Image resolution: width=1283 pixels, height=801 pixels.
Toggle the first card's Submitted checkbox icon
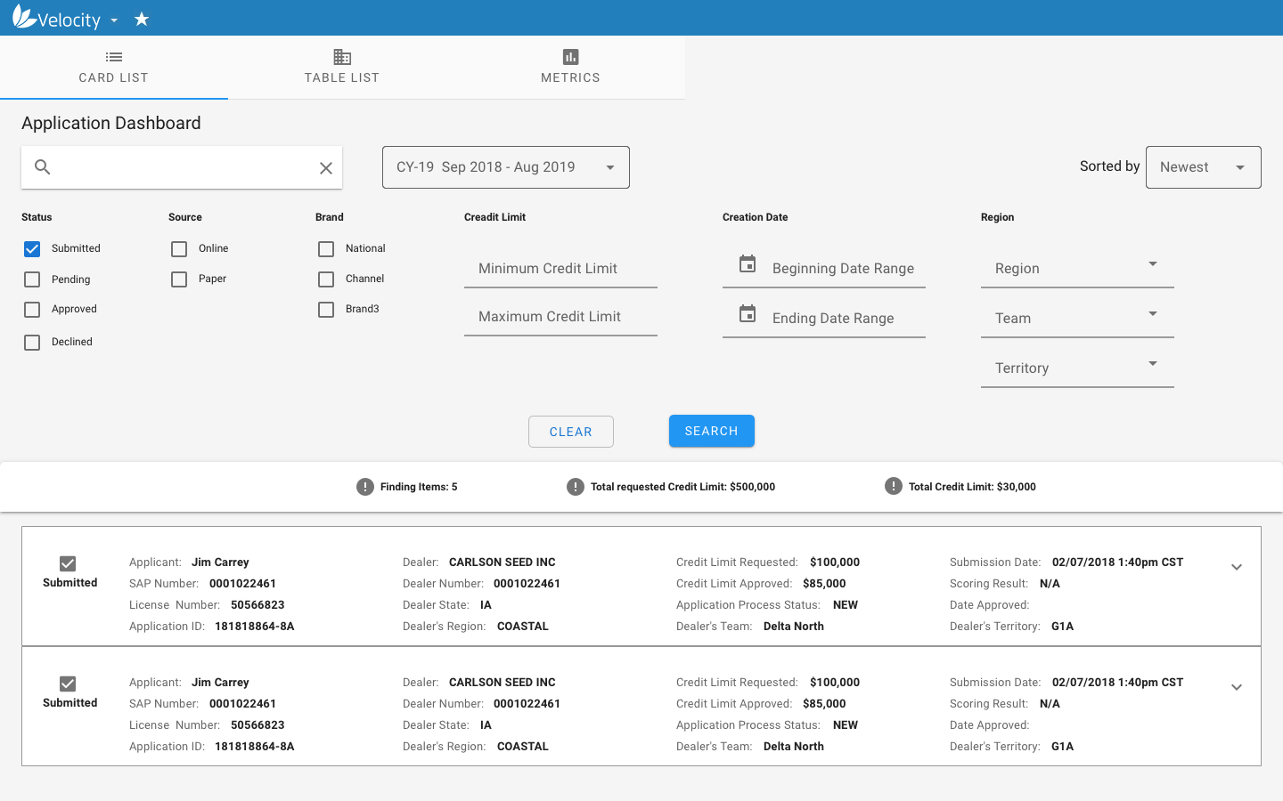[68, 563]
